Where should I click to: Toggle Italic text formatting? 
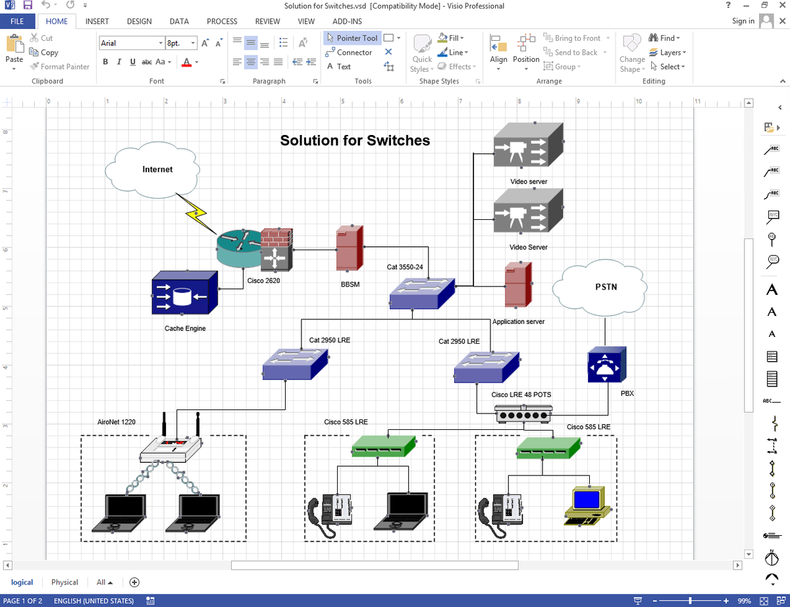coord(119,62)
